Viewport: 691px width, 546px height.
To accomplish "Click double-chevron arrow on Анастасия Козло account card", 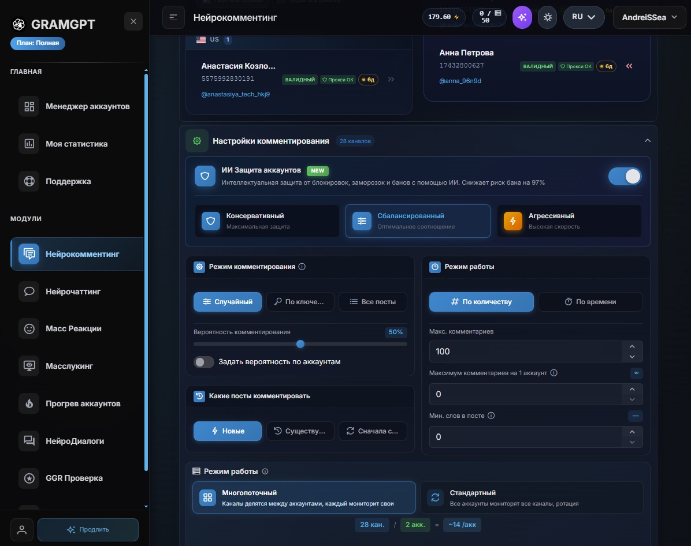I will click(x=391, y=79).
